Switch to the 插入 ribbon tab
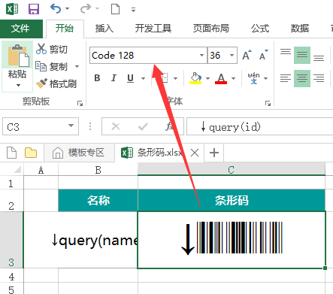 104,29
